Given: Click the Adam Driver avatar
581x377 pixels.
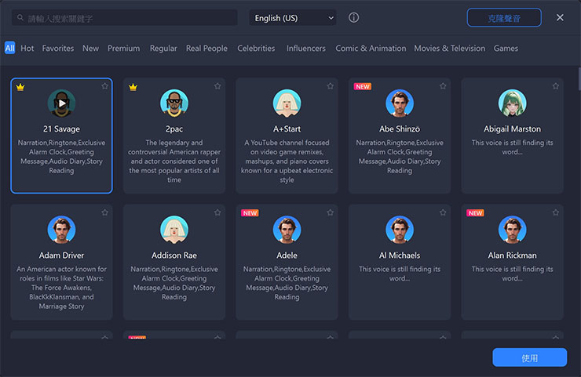Looking at the screenshot, I should pos(61,230).
